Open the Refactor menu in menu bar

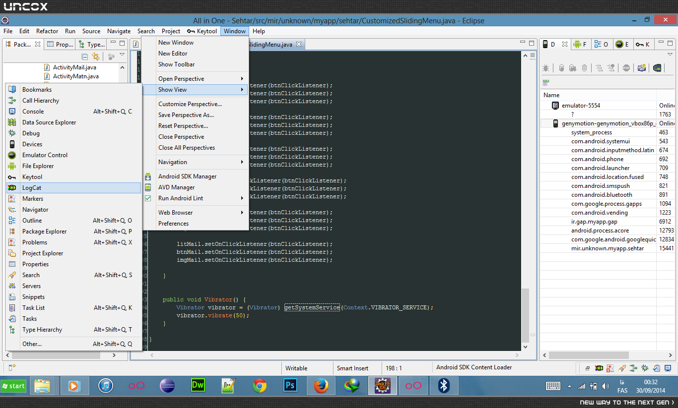(x=47, y=31)
